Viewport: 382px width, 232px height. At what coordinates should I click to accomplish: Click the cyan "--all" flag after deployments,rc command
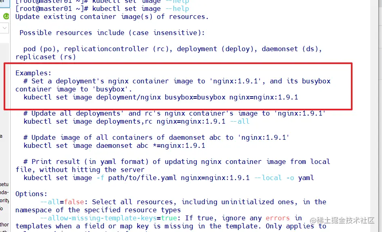click(x=240, y=121)
